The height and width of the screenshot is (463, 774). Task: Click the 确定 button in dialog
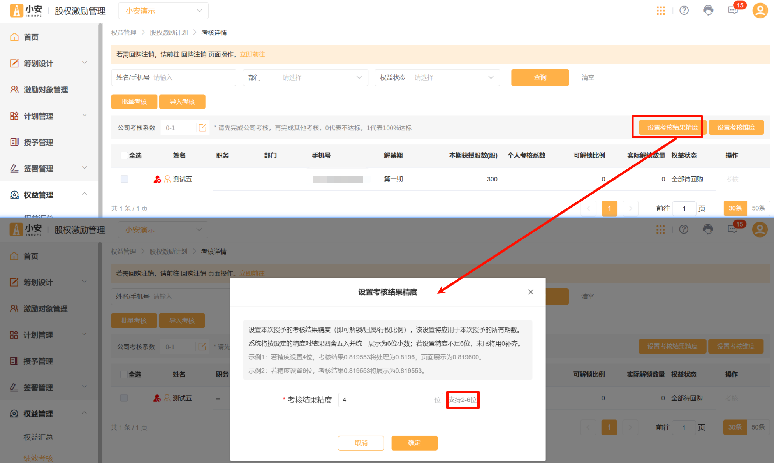point(414,443)
